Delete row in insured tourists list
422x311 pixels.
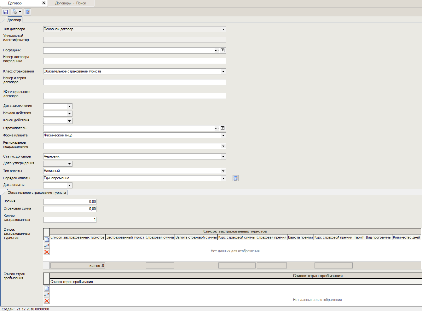tap(47, 252)
